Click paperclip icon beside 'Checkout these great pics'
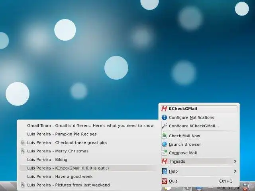 [23, 142]
